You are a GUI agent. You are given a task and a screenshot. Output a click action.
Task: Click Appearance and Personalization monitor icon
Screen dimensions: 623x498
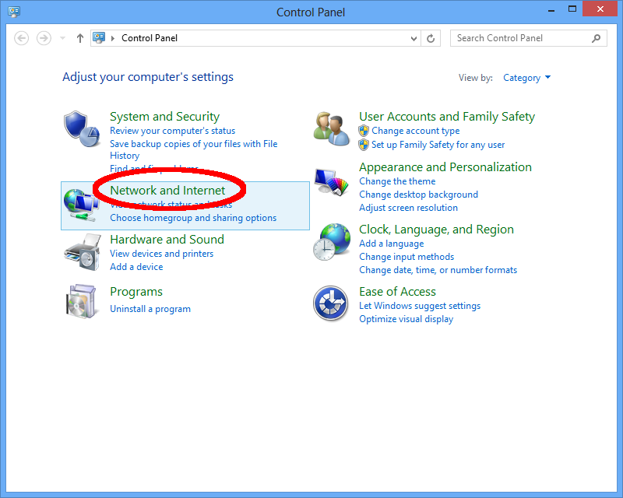(x=331, y=182)
